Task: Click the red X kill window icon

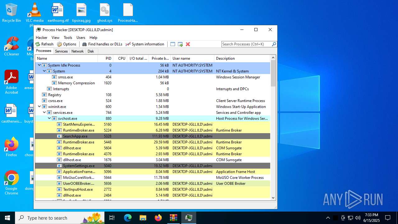Action: click(188, 44)
